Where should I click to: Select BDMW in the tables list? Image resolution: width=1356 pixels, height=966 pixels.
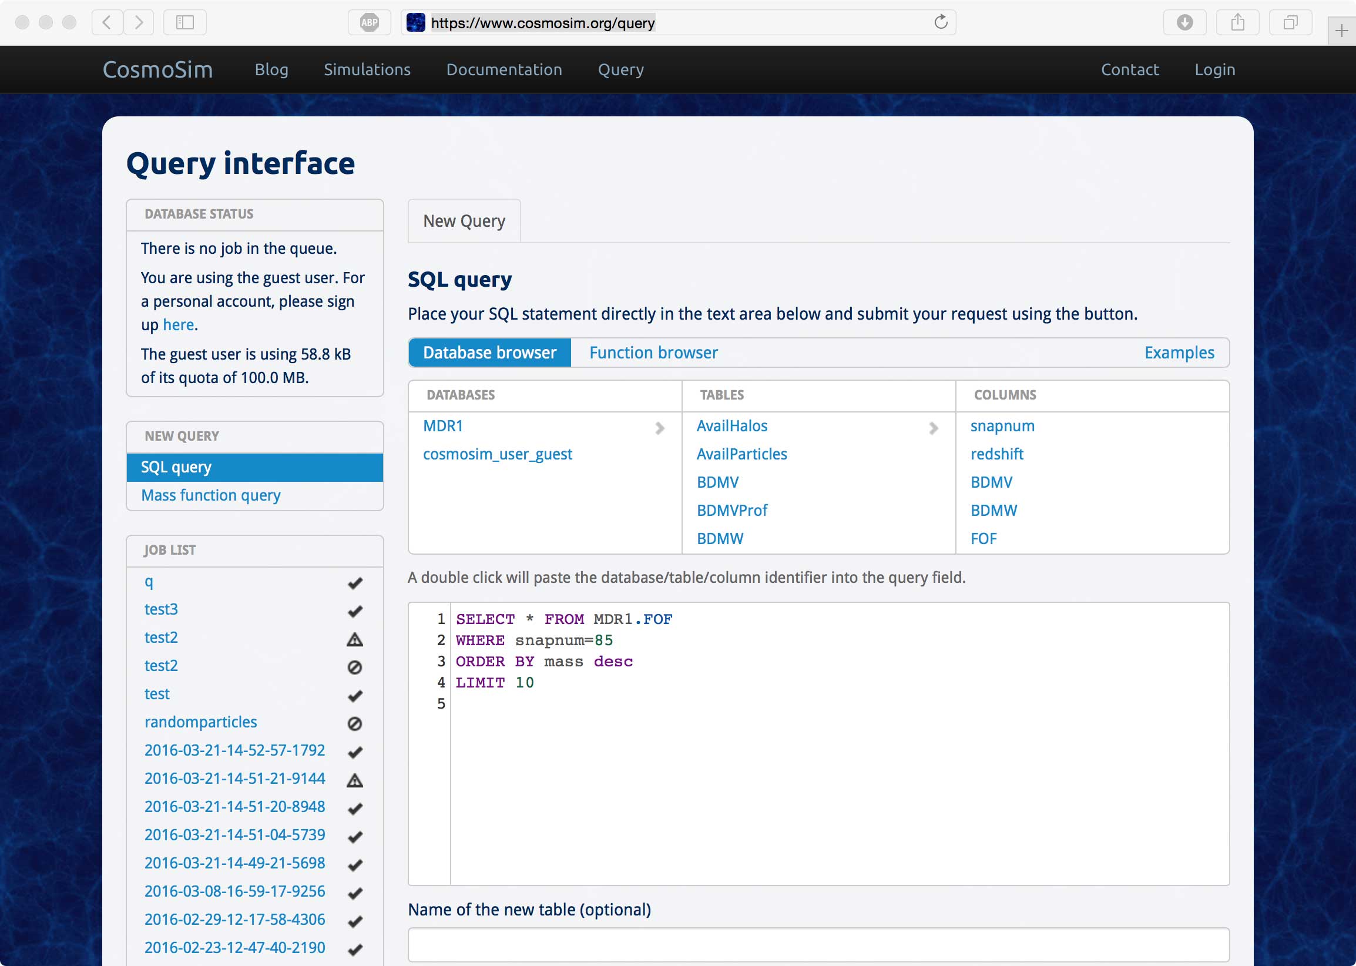[720, 539]
